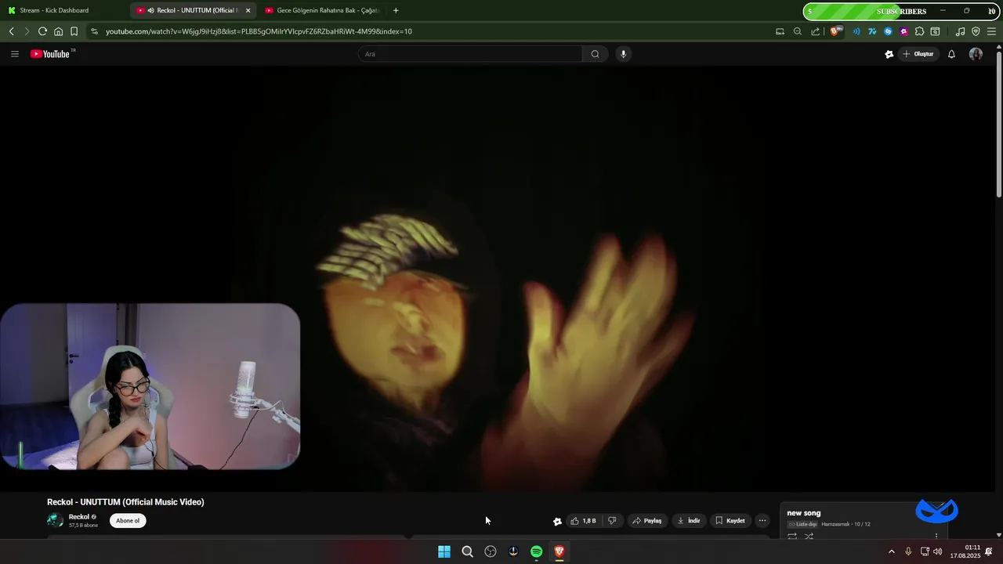Click the İndir download button
The height and width of the screenshot is (564, 1003).
689,521
